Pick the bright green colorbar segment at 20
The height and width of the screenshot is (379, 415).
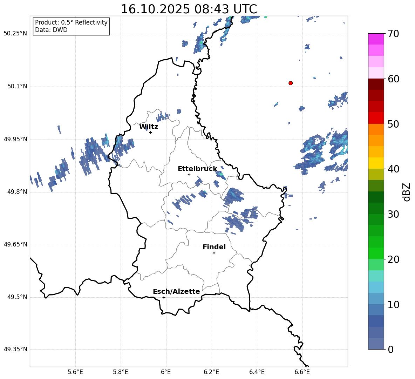pyautogui.click(x=376, y=253)
